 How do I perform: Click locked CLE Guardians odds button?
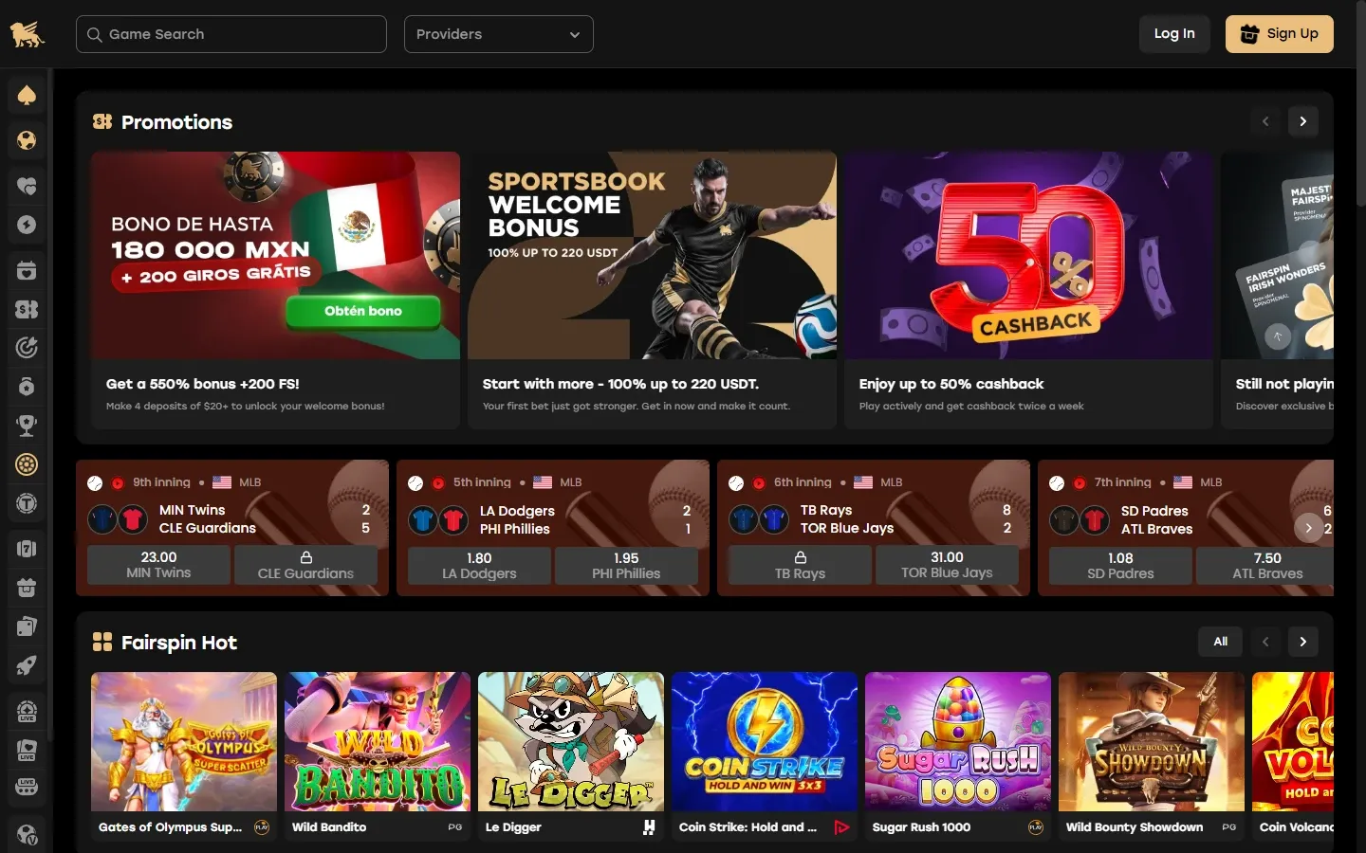pos(305,565)
